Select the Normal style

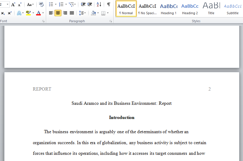pos(126,9)
